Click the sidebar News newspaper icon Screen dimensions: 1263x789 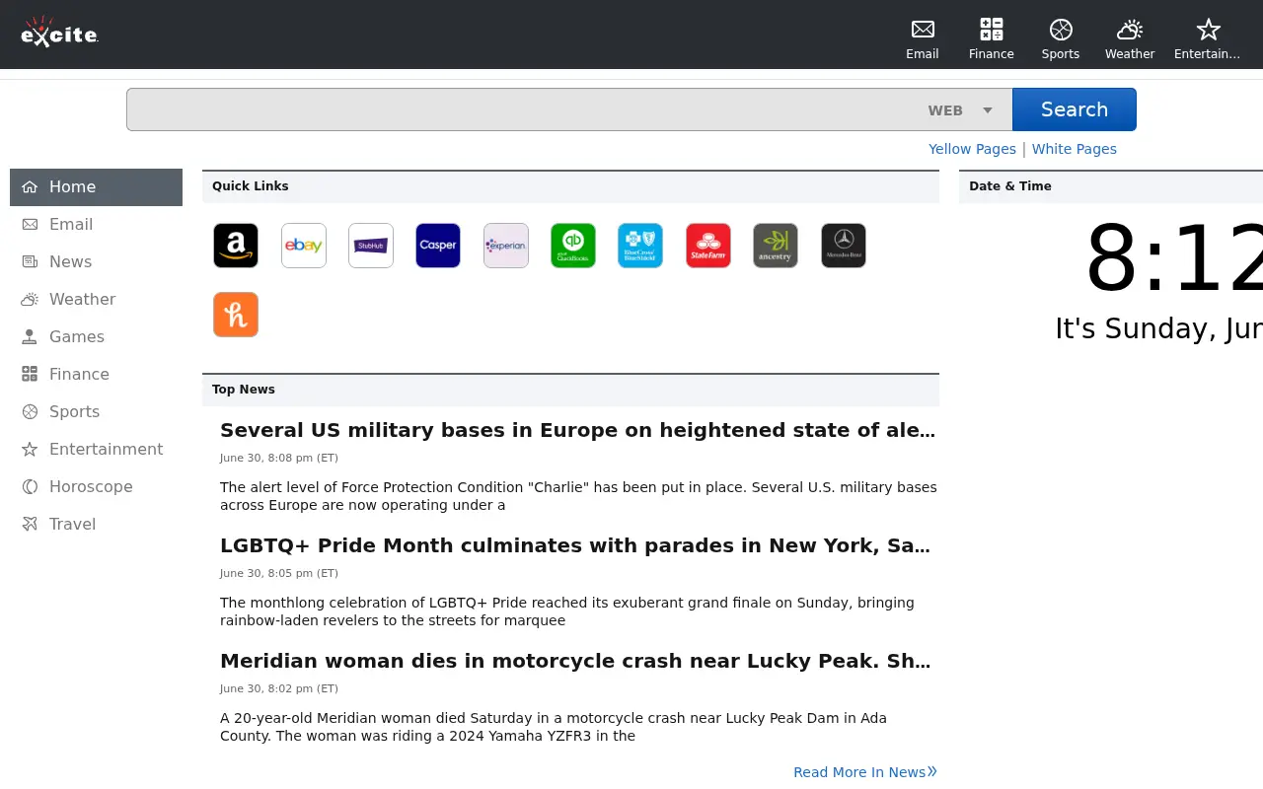[x=30, y=261]
